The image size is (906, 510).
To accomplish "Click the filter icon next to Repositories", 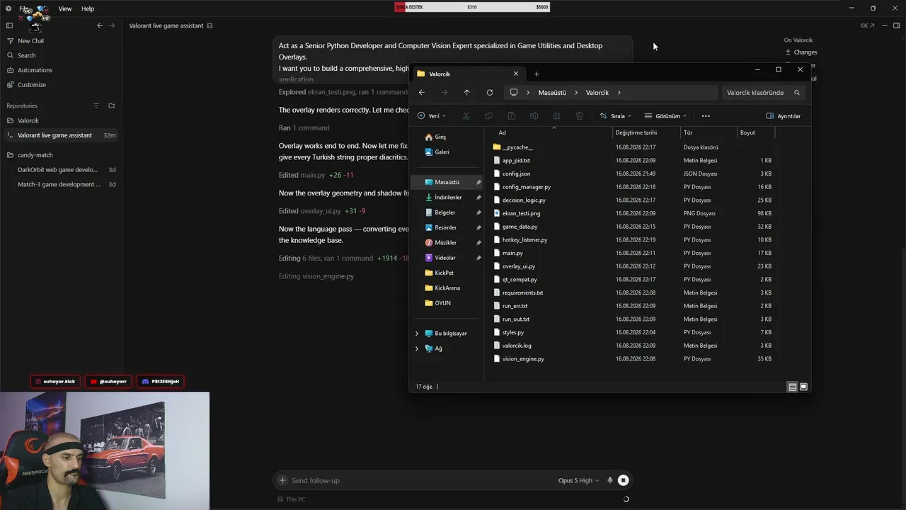I will tap(96, 106).
